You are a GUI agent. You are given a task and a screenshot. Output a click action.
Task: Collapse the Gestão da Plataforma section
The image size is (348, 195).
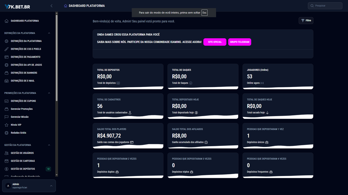pyautogui.click(x=49, y=145)
